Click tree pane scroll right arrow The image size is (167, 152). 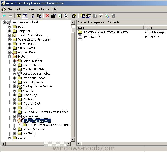pyautogui.click(x=69, y=143)
